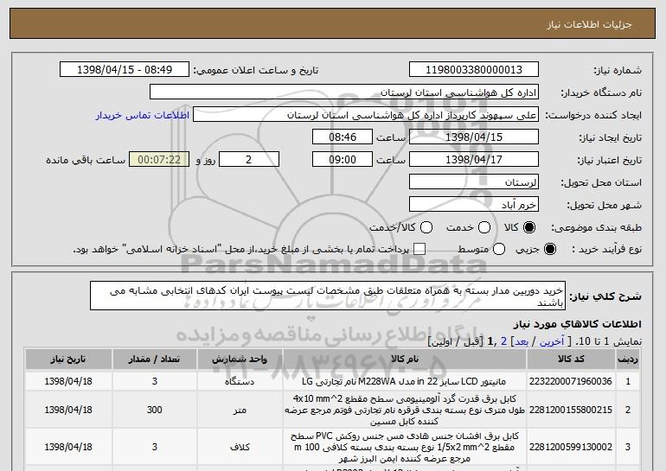Click the بعد pagination link

[x=522, y=341]
